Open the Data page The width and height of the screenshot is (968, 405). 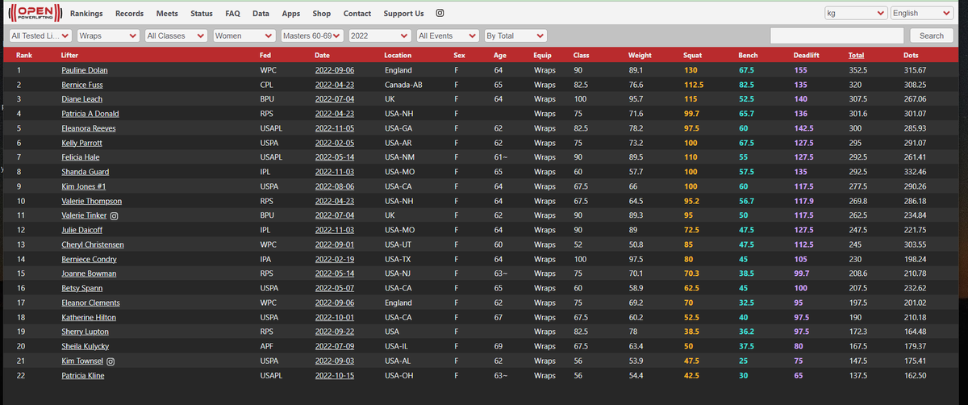(x=261, y=14)
